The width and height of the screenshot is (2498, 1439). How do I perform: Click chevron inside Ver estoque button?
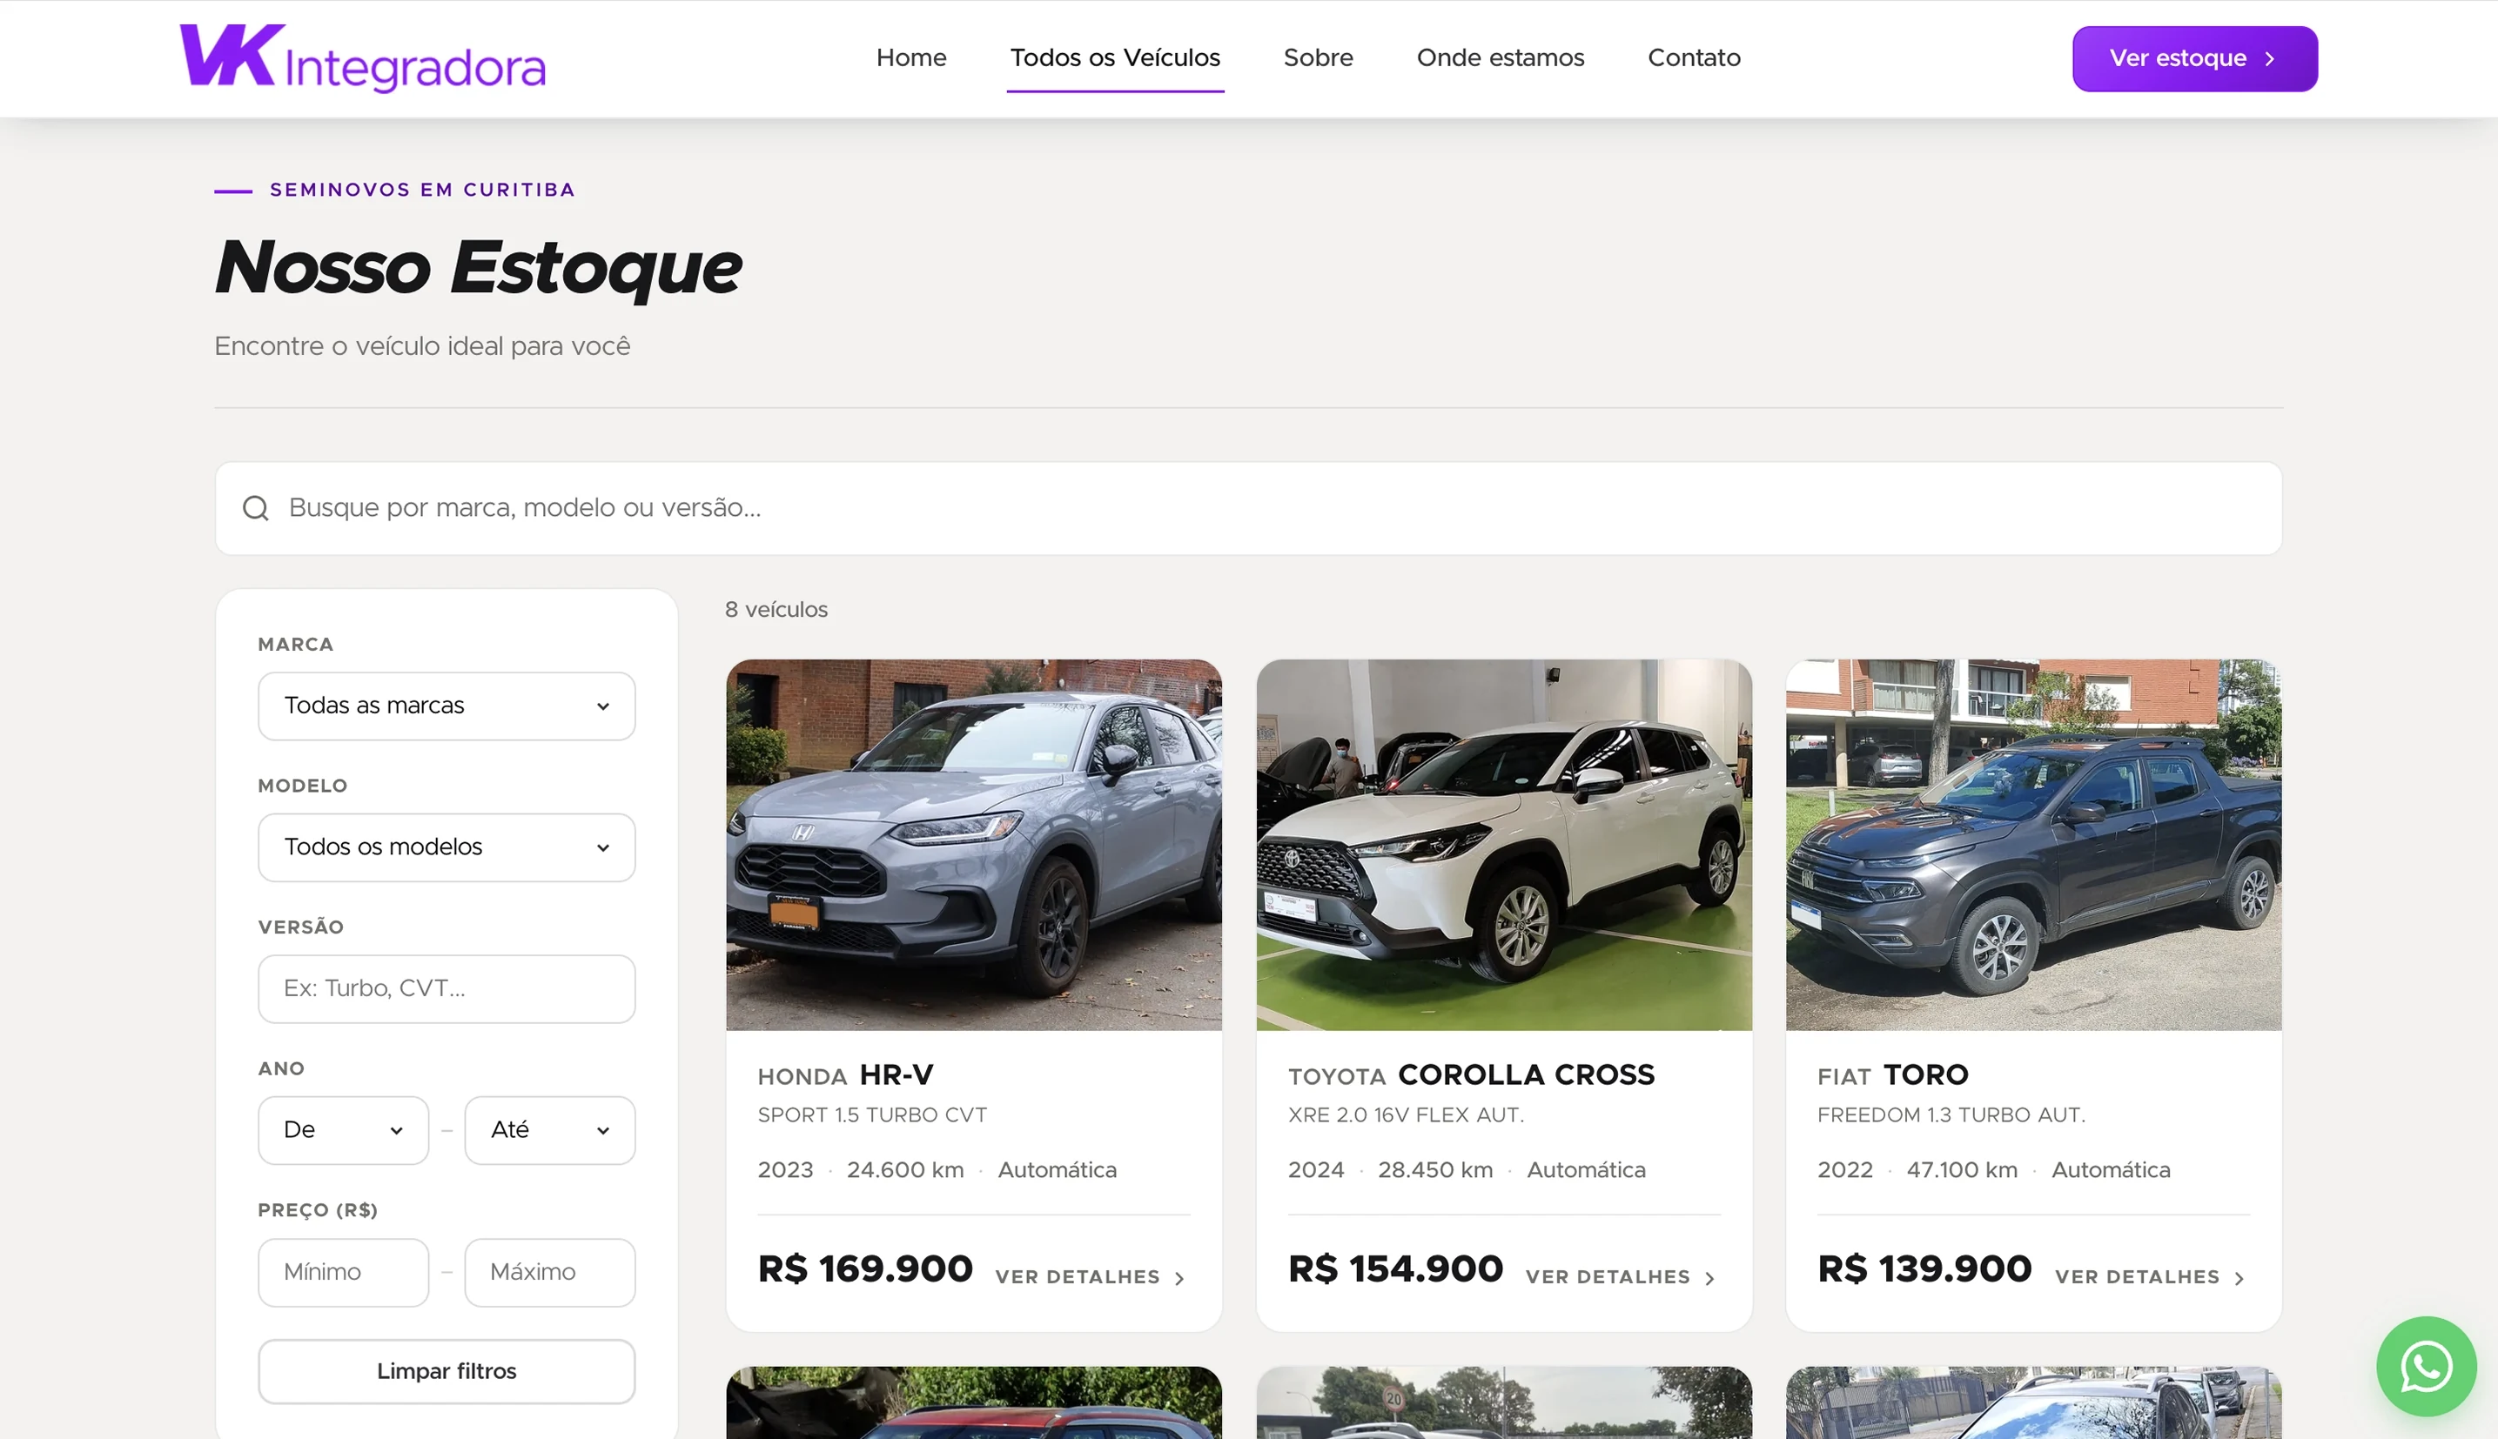pos(2270,59)
